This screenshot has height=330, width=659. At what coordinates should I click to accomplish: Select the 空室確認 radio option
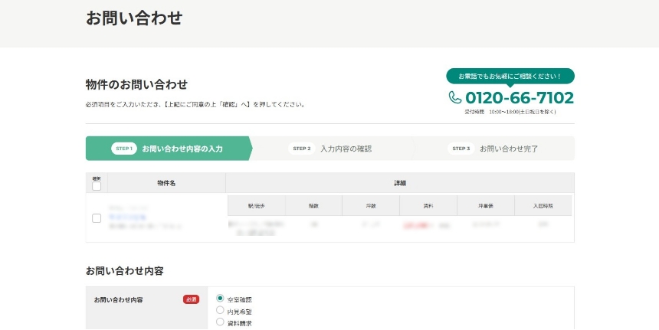click(x=220, y=299)
